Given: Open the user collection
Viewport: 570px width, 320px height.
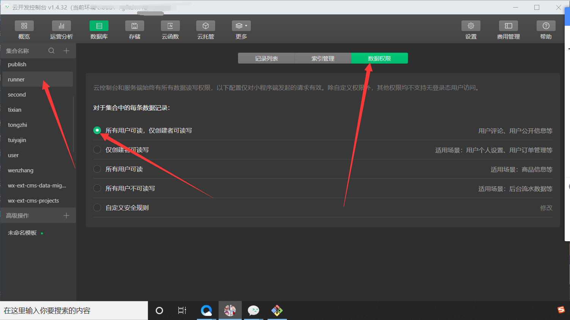Looking at the screenshot, I should pos(38,155).
